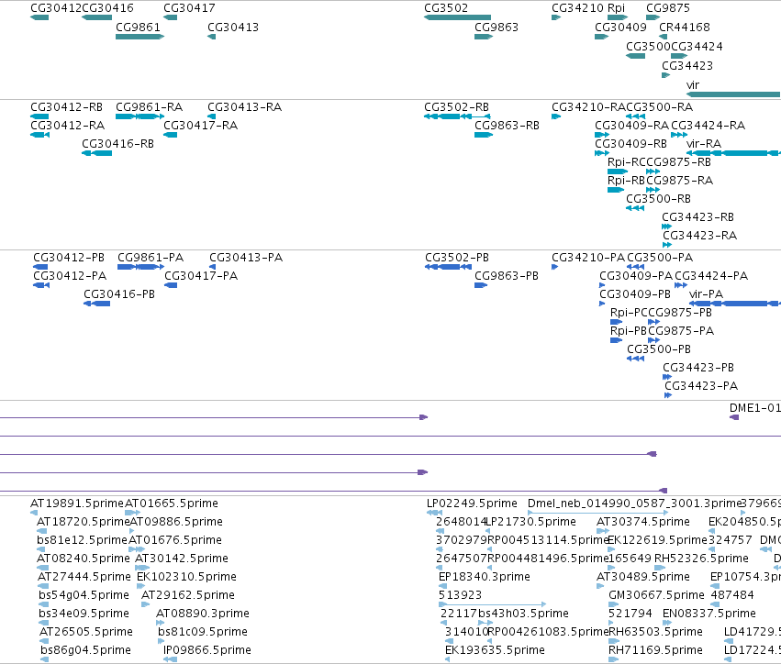The image size is (781, 664).
Task: Click protein CG9861-PA
Action: click(x=151, y=258)
